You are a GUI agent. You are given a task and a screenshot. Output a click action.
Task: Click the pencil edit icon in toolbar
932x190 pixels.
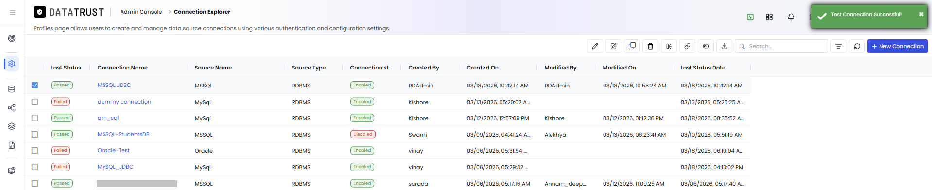click(595, 46)
